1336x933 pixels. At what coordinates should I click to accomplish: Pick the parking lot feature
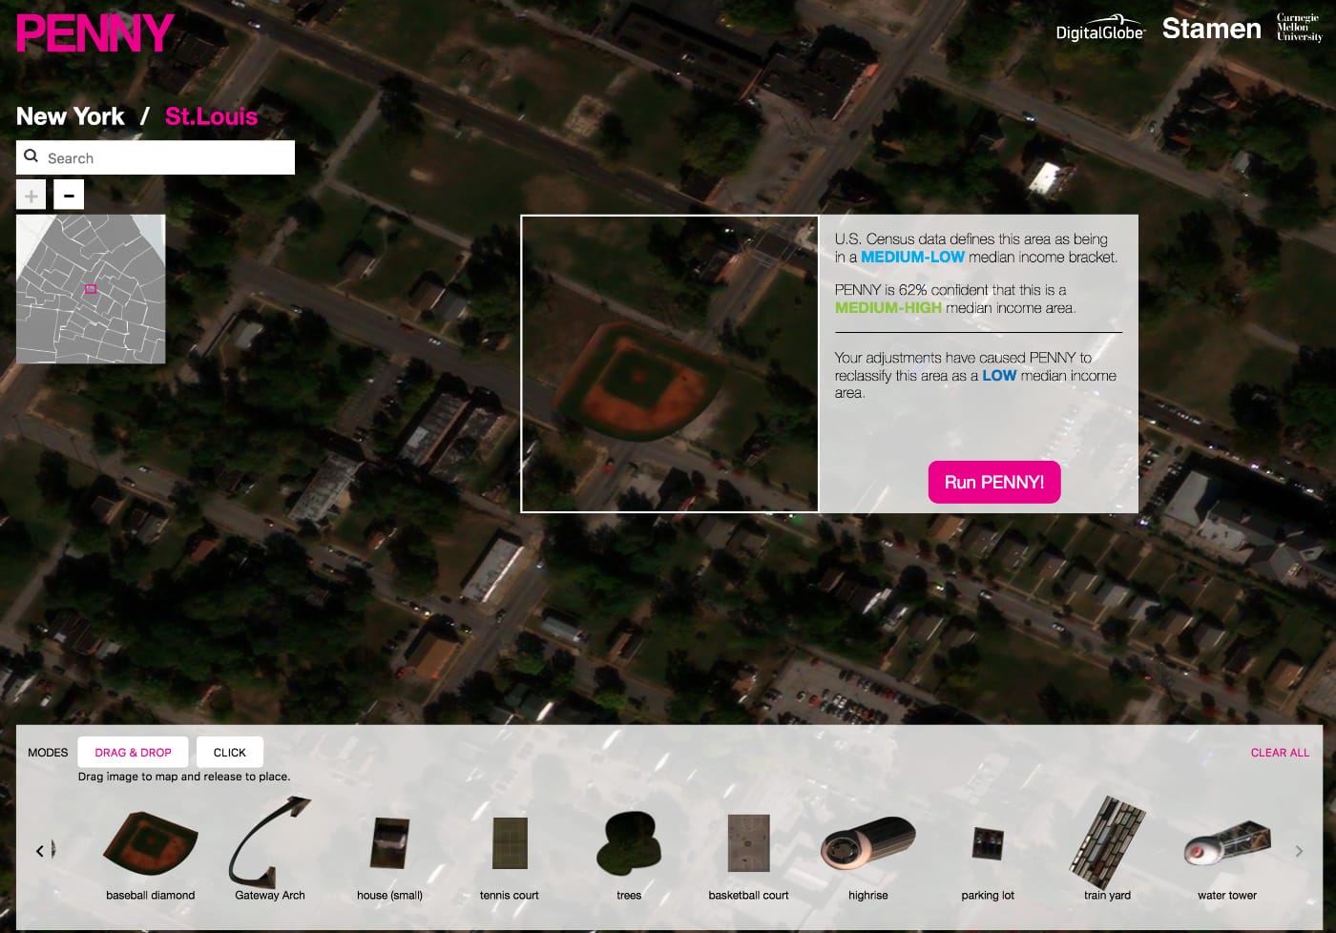987,843
